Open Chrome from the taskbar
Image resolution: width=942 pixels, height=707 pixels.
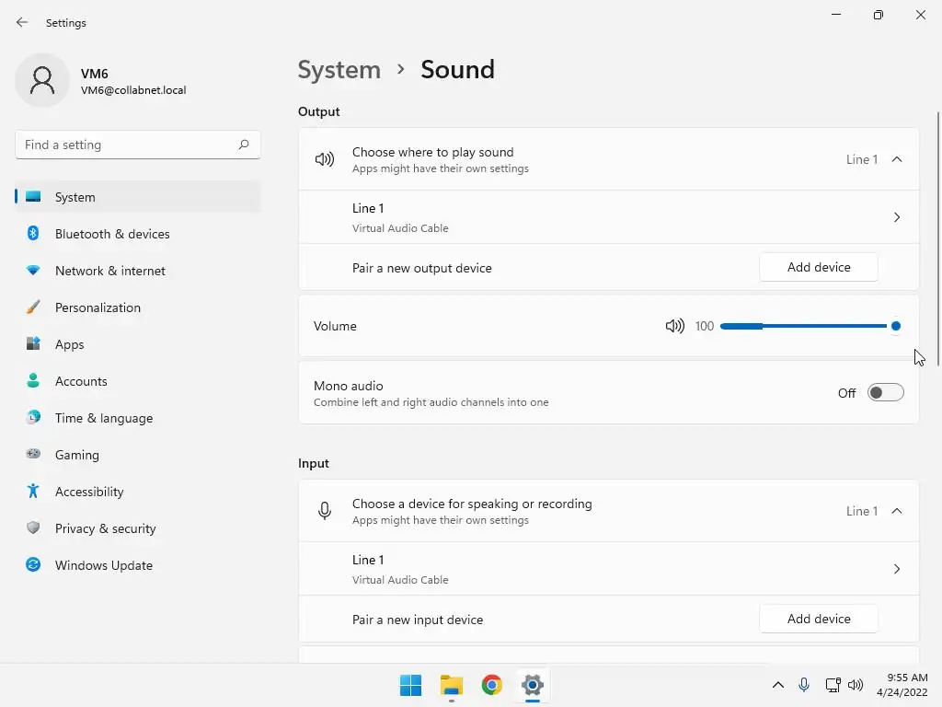coord(492,685)
